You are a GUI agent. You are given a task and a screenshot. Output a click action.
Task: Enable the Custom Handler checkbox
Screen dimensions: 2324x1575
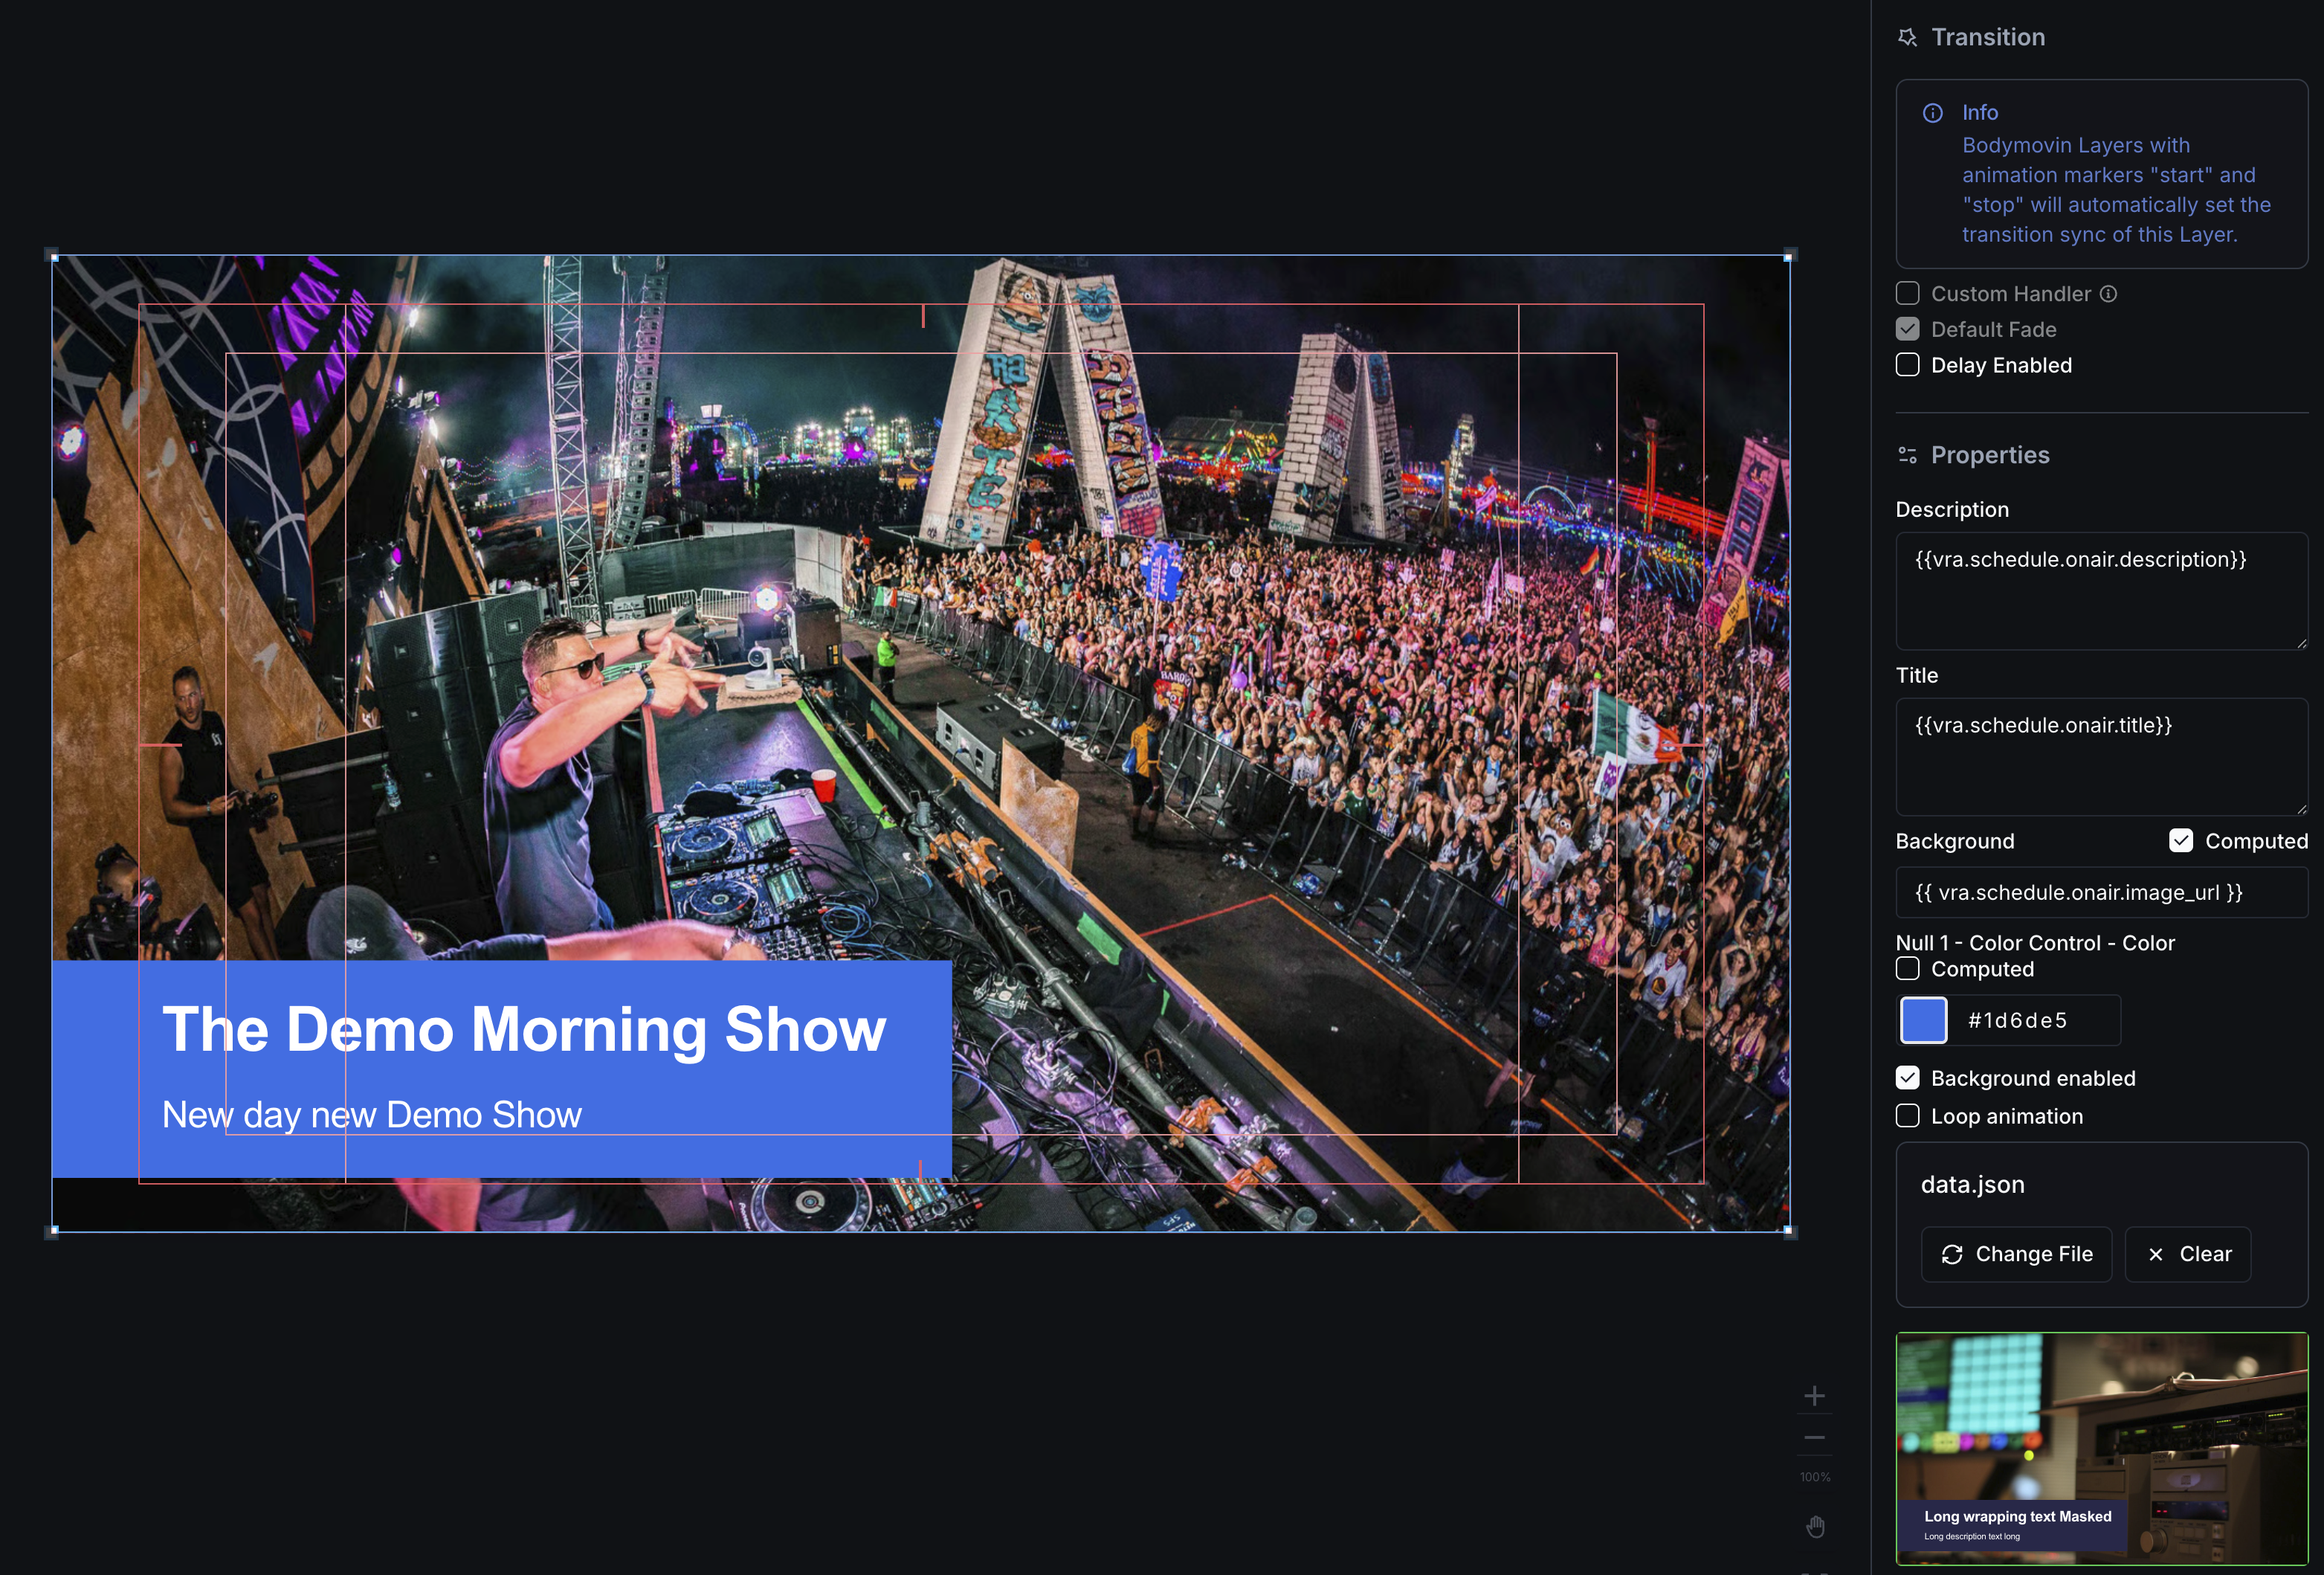1907,294
